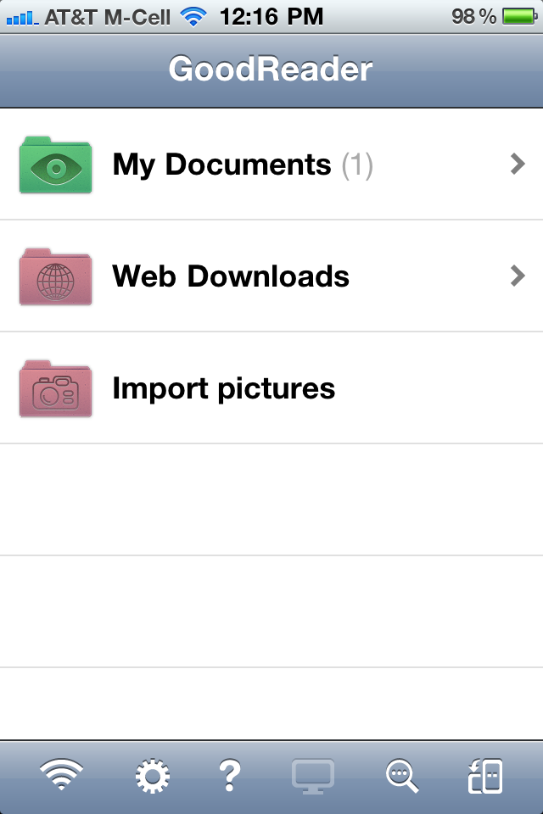The image size is (543, 814).
Task: Click the (1) count beside My Documents
Action: click(x=357, y=164)
